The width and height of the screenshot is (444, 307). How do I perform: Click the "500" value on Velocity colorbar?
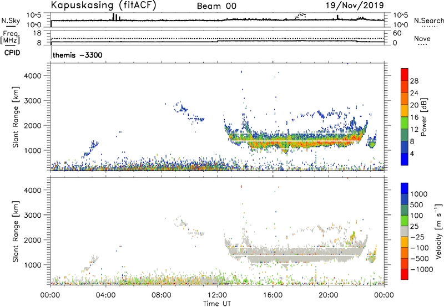coord(416,205)
